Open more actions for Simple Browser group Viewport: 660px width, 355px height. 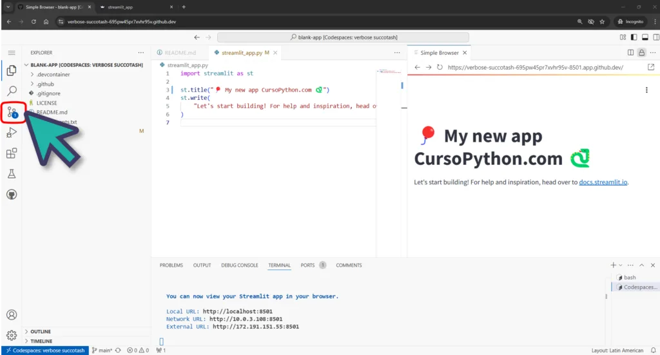coord(653,53)
